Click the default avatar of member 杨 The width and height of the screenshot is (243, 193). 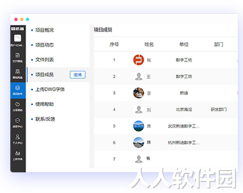(x=139, y=159)
